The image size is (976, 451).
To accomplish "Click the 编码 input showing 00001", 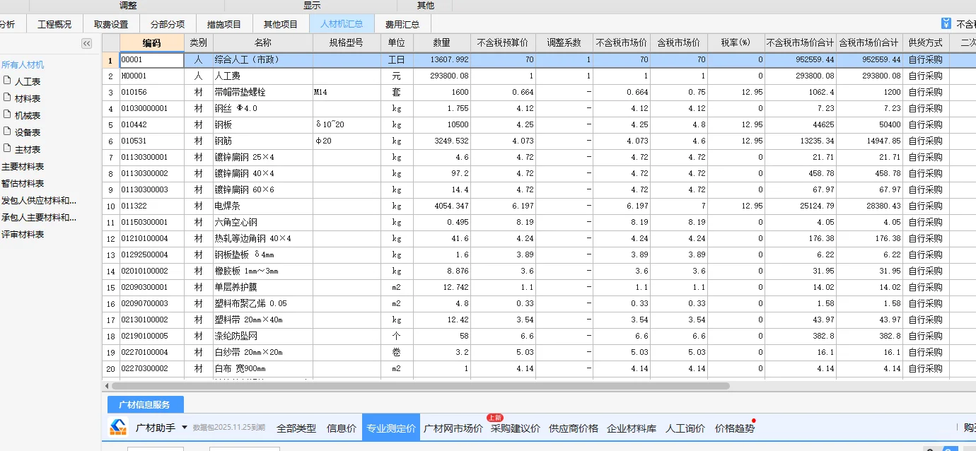I will (x=151, y=60).
